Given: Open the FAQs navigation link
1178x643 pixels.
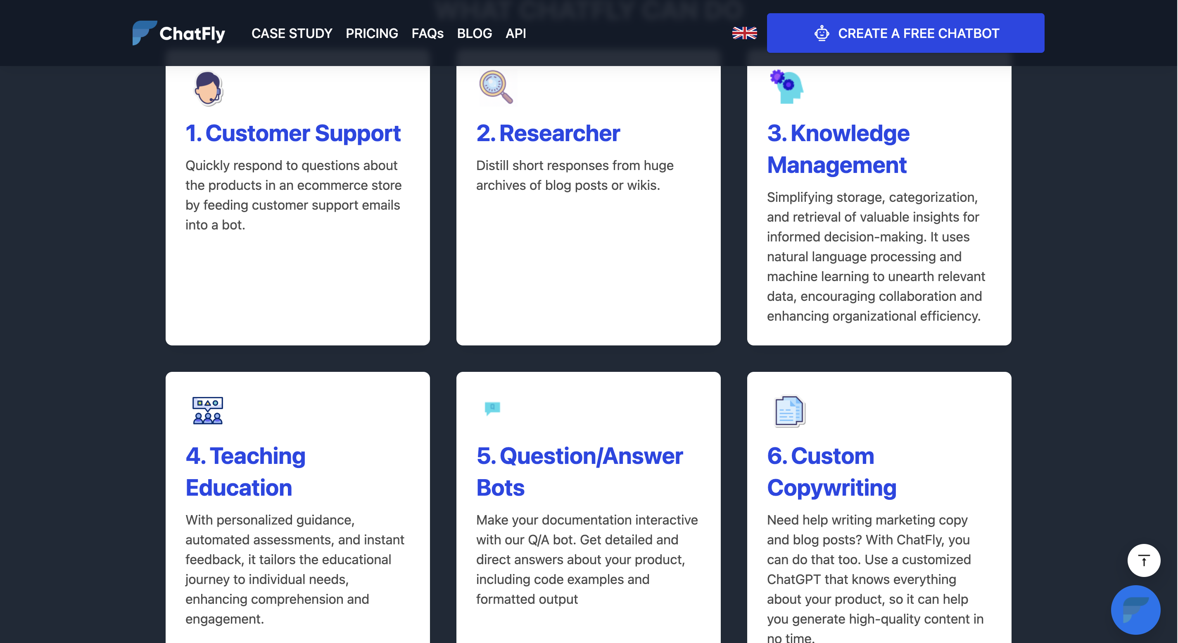Looking at the screenshot, I should (x=427, y=33).
